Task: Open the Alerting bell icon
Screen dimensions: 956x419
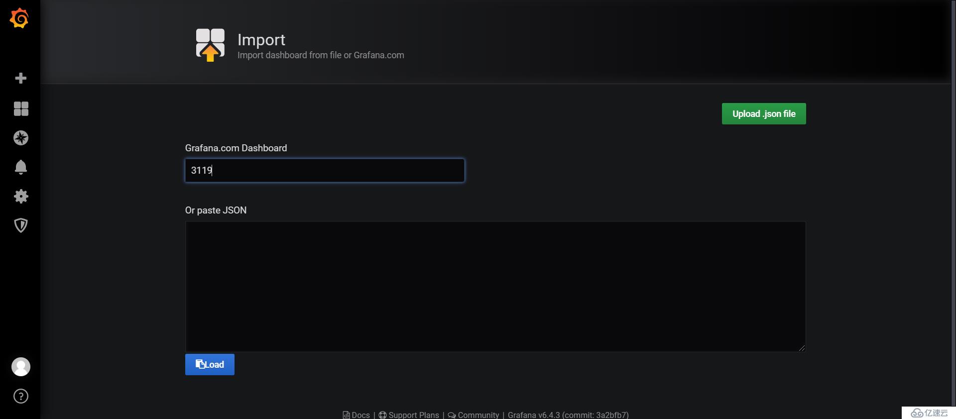Action: click(21, 167)
